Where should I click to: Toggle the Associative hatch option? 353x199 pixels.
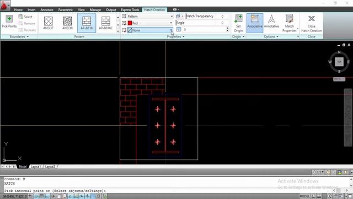pos(255,23)
